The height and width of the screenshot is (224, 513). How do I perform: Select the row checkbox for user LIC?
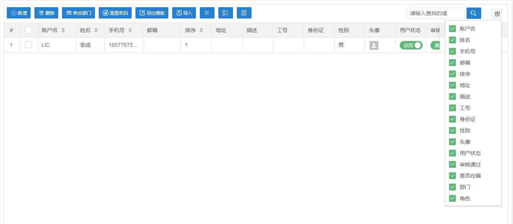[28, 45]
